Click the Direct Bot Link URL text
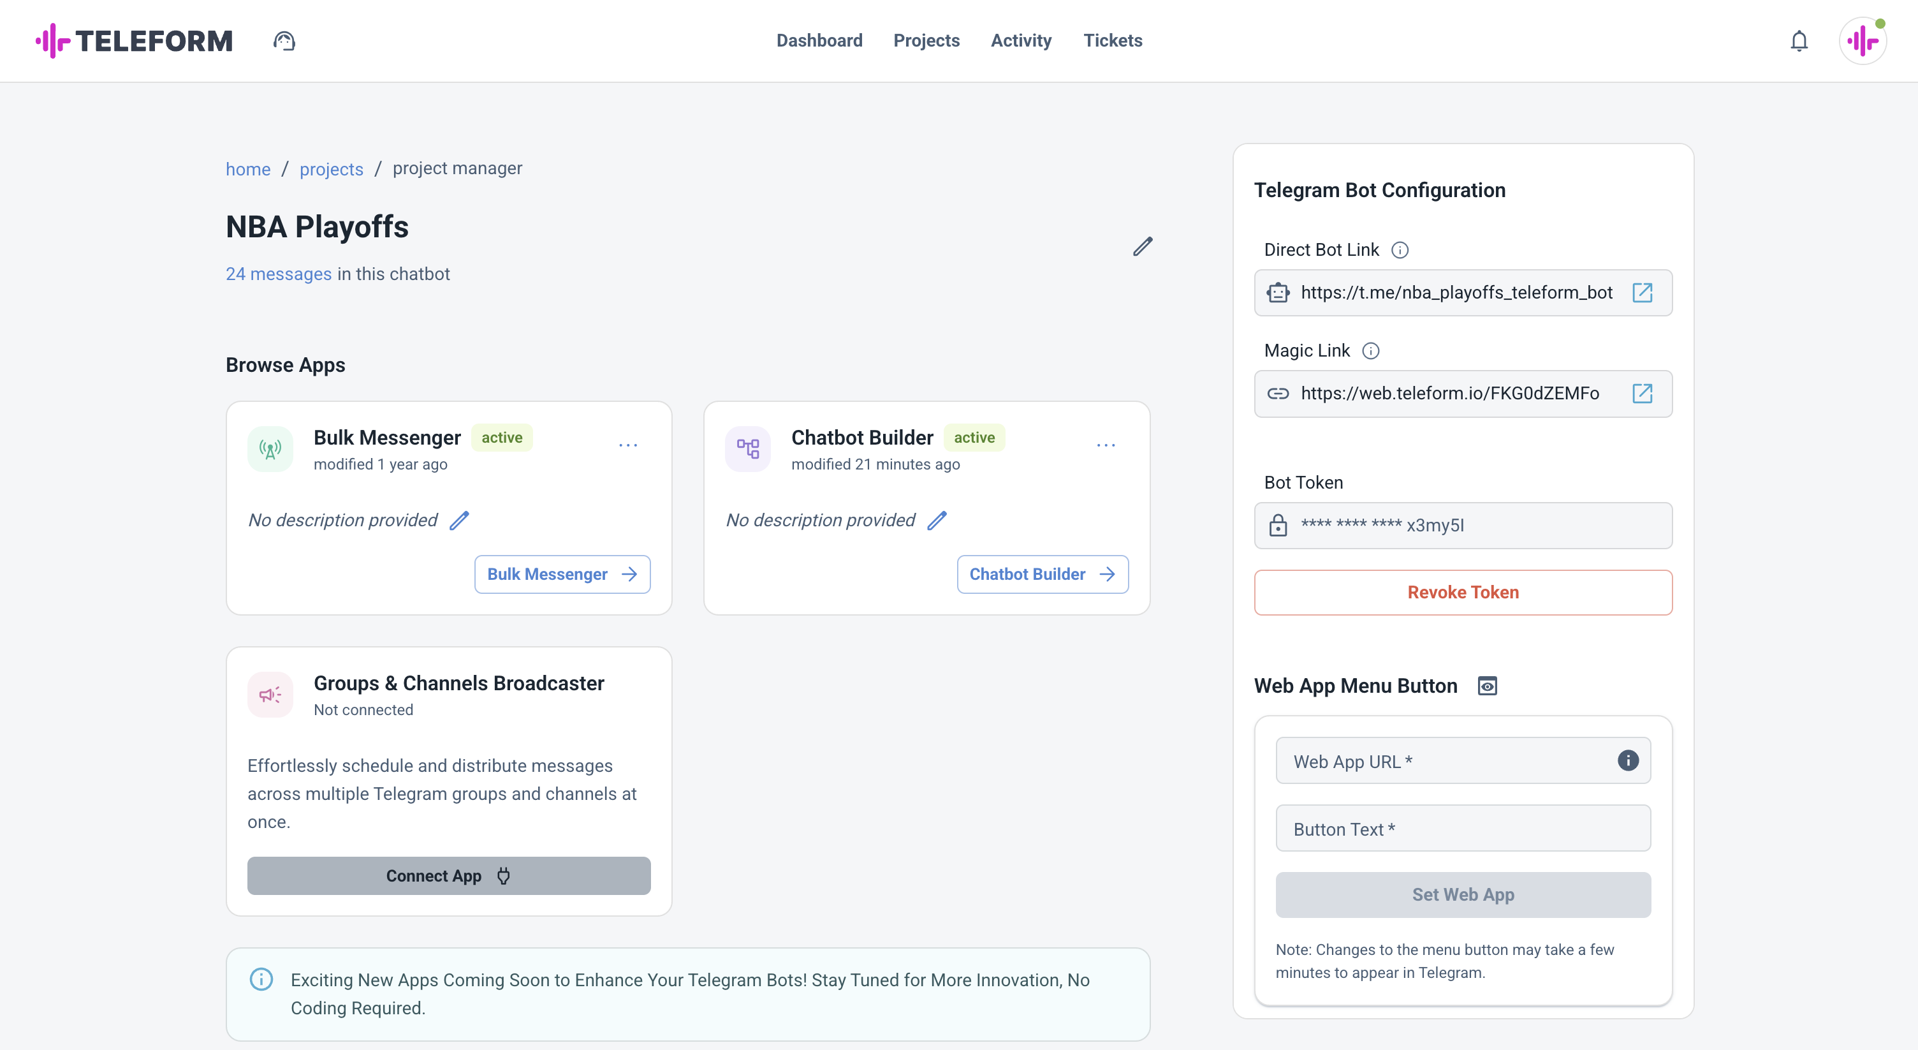1918x1050 pixels. [1456, 293]
